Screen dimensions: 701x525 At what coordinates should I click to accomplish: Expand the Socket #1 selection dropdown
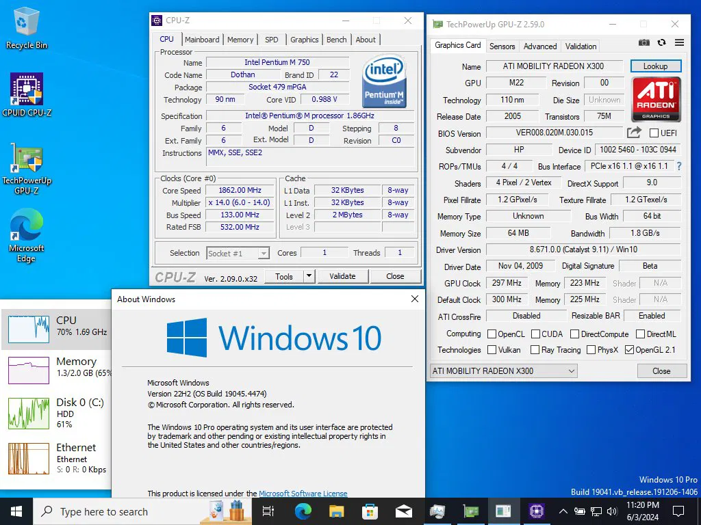tap(263, 253)
